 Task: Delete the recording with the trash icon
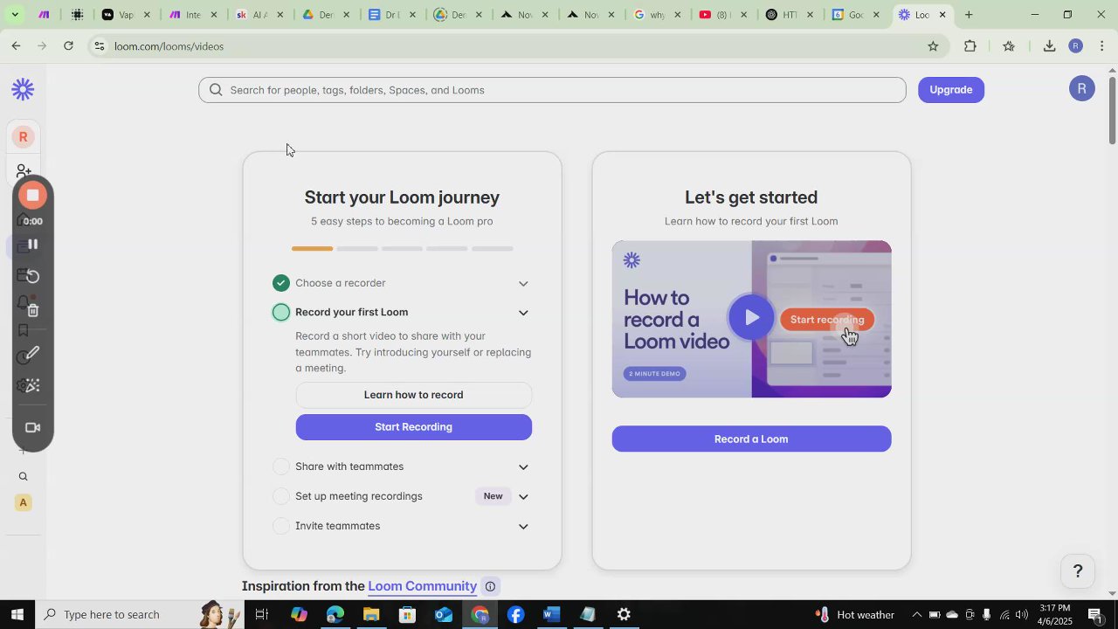click(32, 310)
